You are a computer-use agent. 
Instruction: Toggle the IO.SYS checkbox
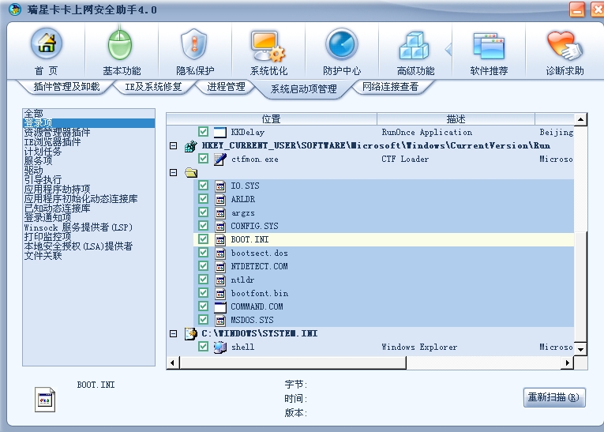(x=203, y=186)
